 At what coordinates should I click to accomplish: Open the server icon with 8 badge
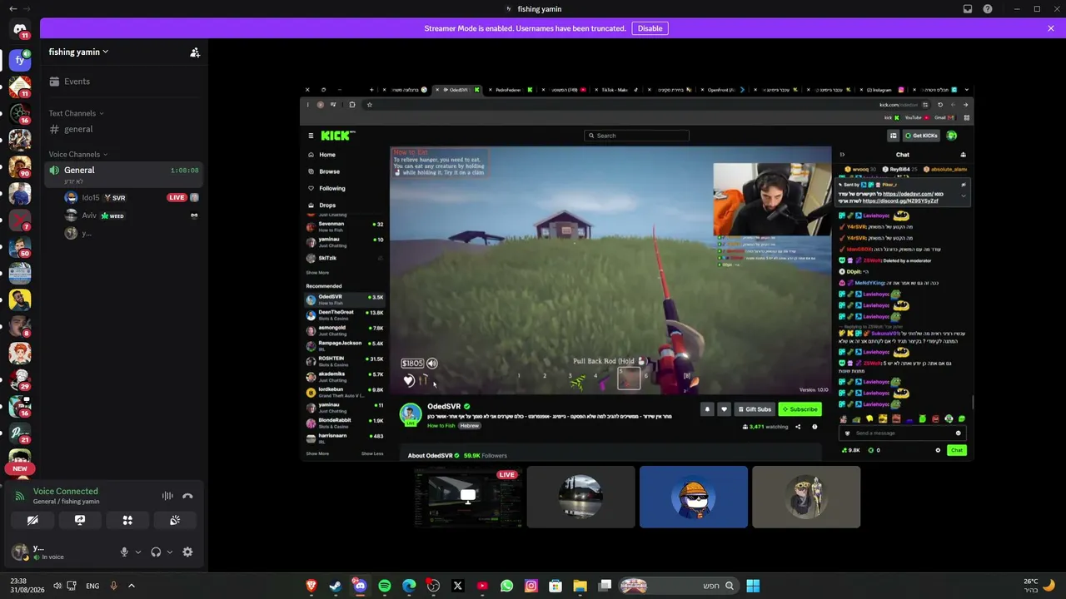20,326
